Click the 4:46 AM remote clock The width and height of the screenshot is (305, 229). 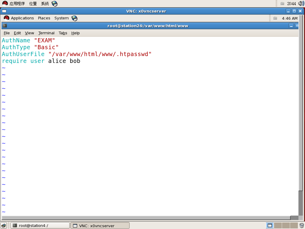coord(290,18)
